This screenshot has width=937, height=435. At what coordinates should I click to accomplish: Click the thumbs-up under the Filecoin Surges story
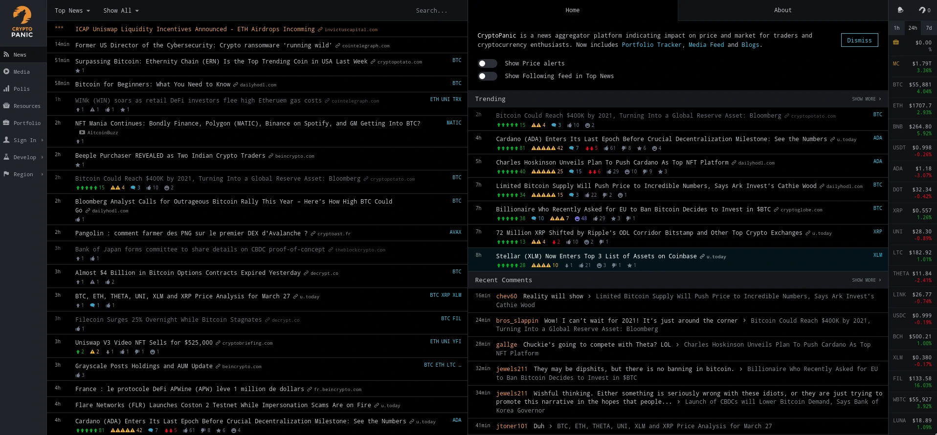pyautogui.click(x=77, y=329)
